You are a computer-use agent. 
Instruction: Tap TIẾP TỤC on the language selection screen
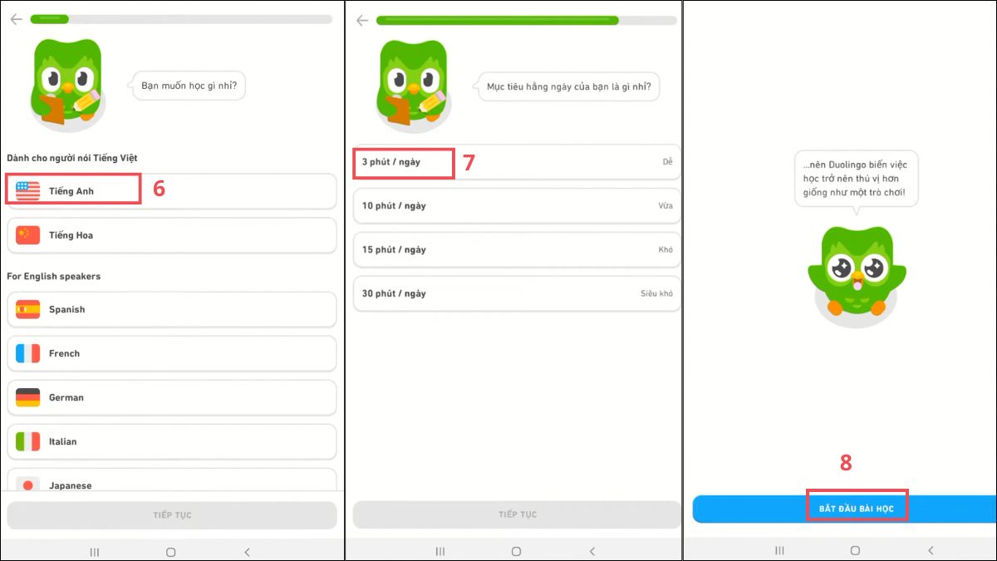[172, 515]
